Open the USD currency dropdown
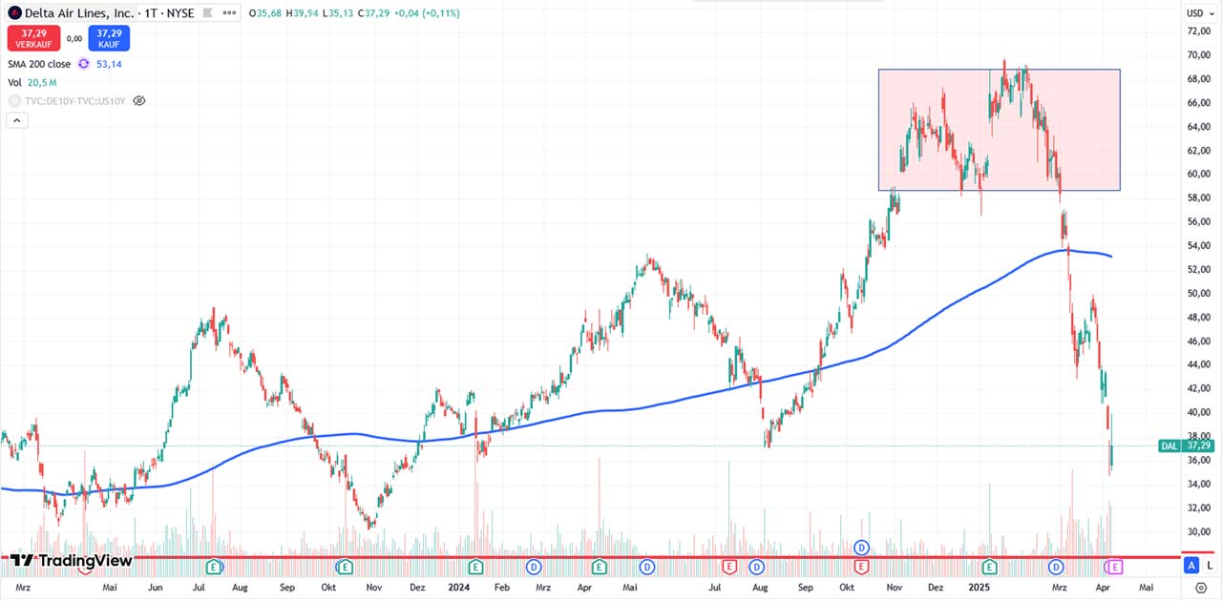The width and height of the screenshot is (1222, 601). tap(1199, 13)
